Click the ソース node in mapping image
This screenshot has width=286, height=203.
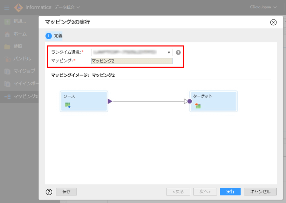(84, 101)
